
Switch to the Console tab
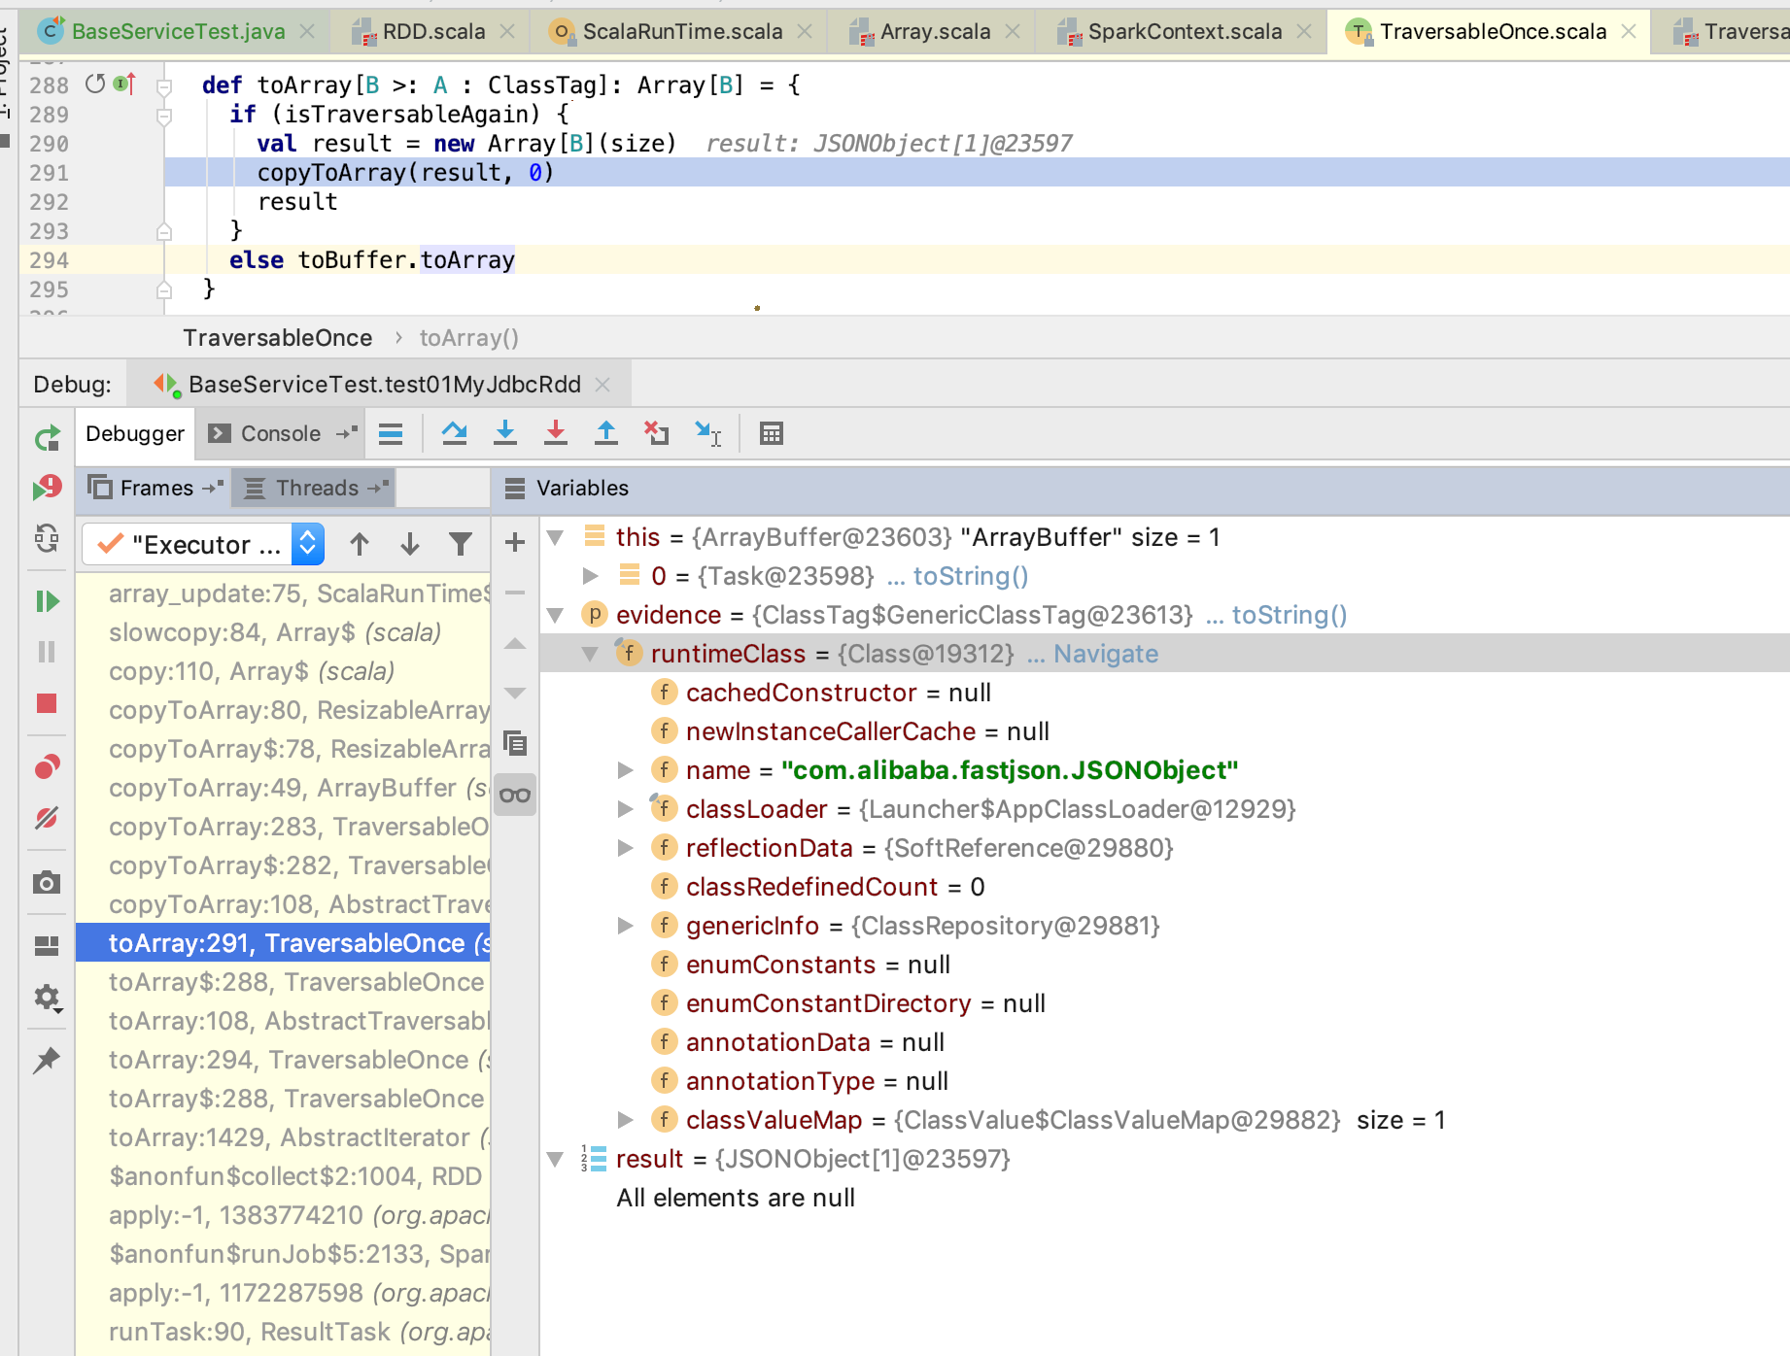279,433
